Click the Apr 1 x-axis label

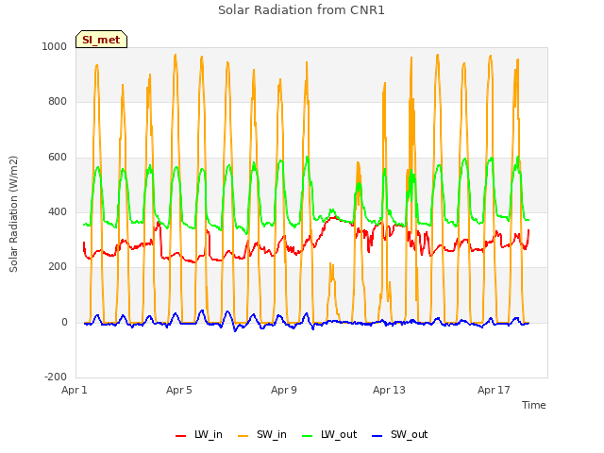[75, 390]
